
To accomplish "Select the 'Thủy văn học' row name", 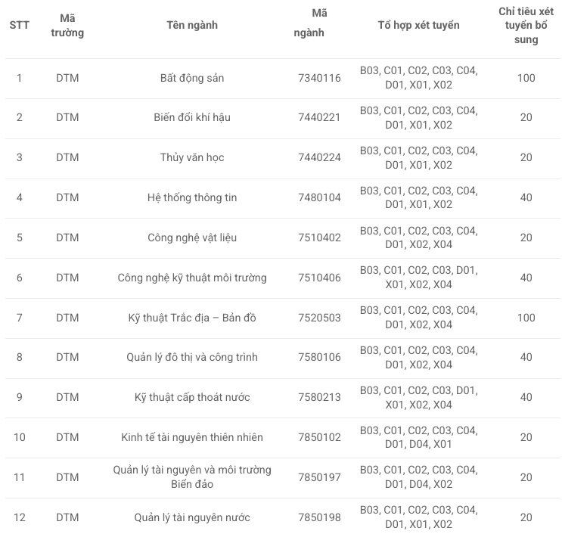I will [x=192, y=157].
